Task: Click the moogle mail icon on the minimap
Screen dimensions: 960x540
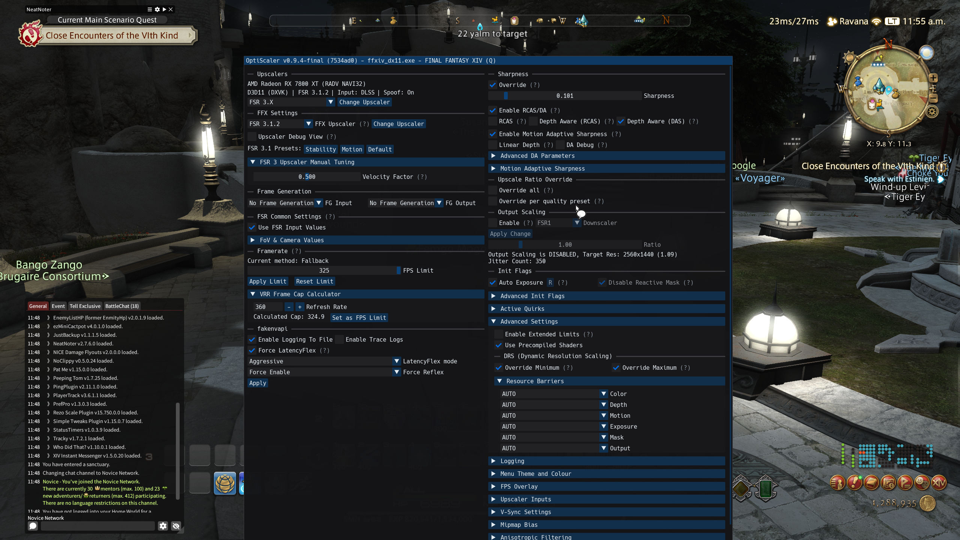Action: 872,104
